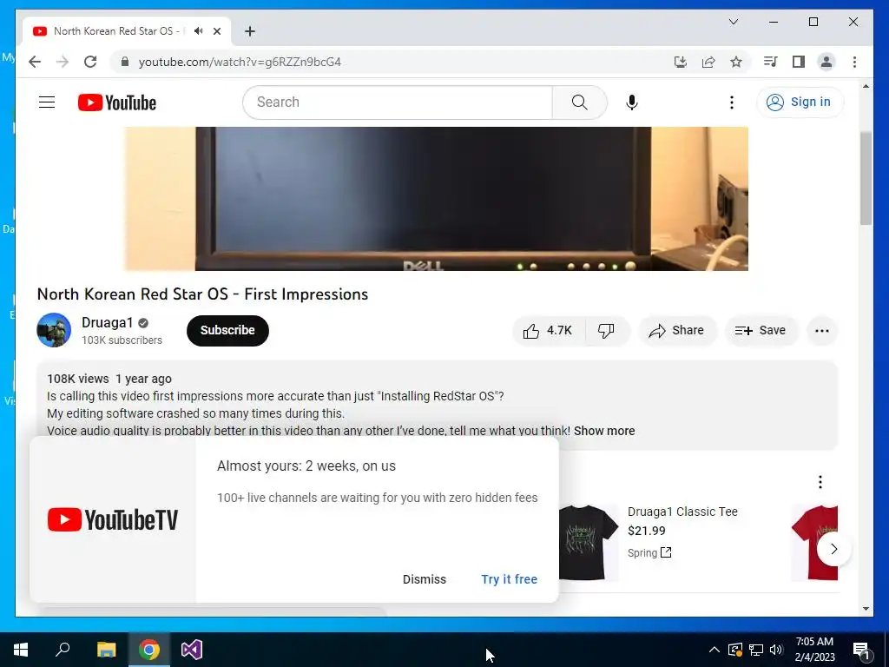This screenshot has width=889, height=667.
Task: Install app icon in address bar
Action: 681,62
